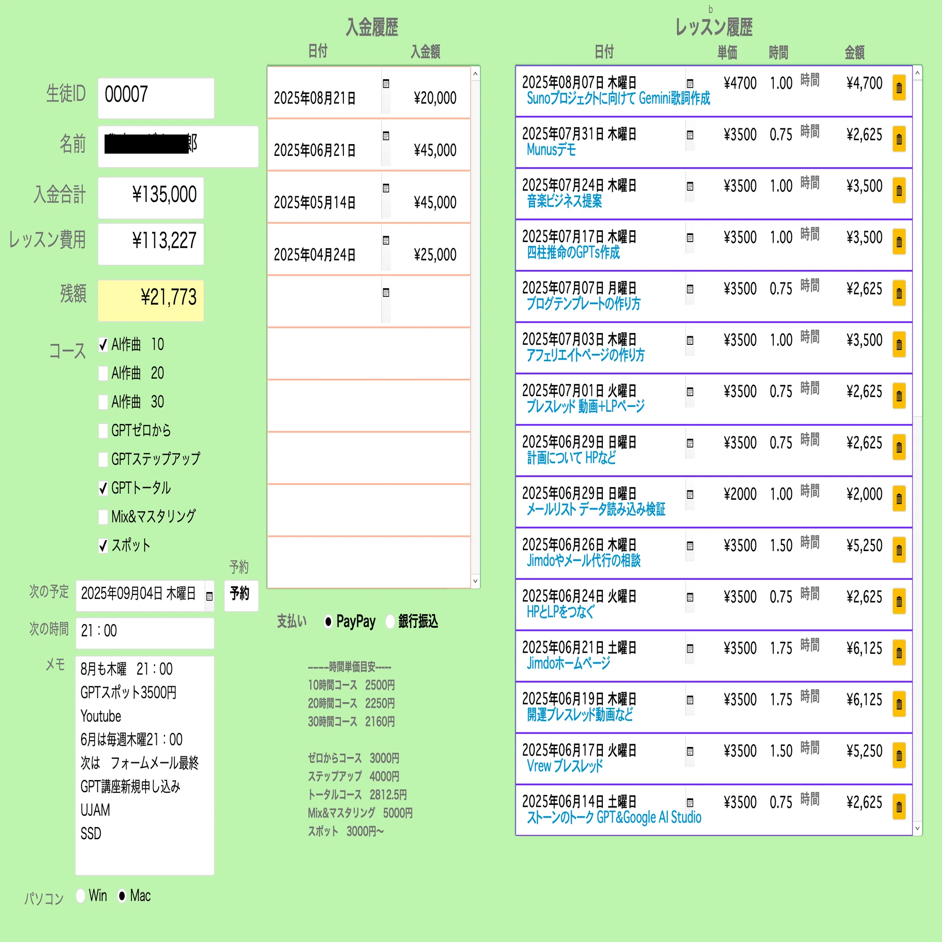Open calendar picker for 2025年06月21日 deposit
The image size is (942, 942).
click(x=386, y=136)
